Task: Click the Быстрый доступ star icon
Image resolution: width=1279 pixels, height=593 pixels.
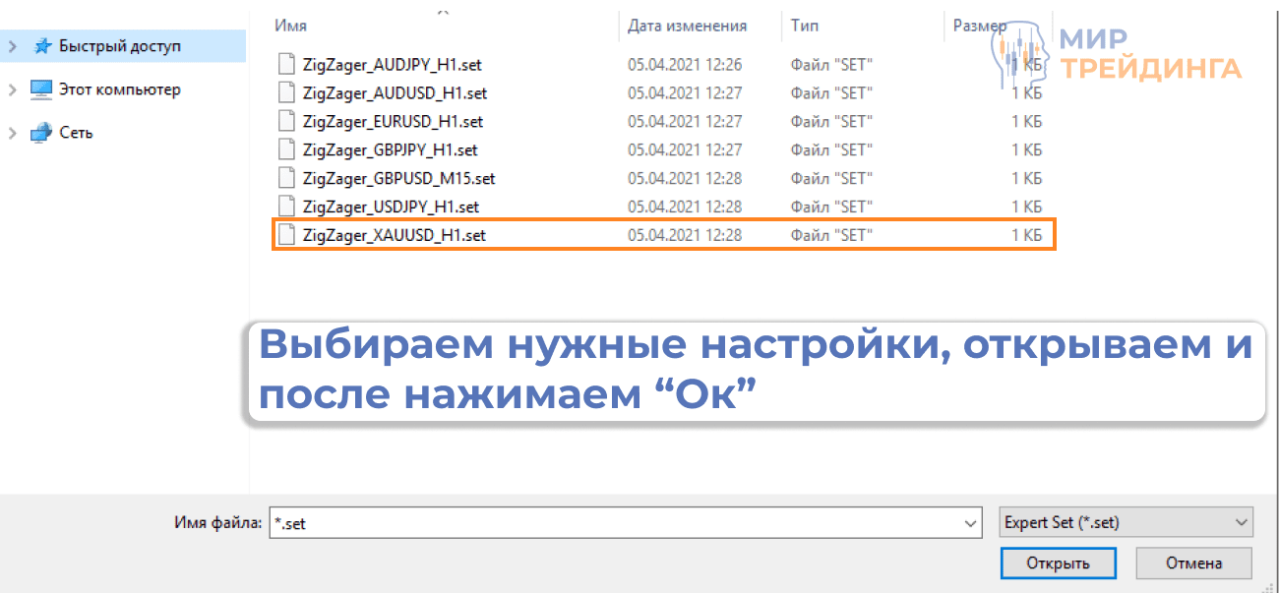Action: 42,45
